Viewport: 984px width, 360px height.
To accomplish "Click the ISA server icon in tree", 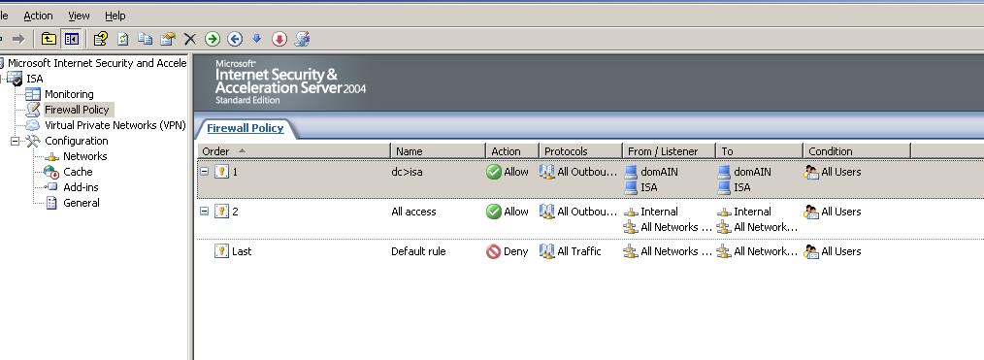I will pyautogui.click(x=15, y=79).
